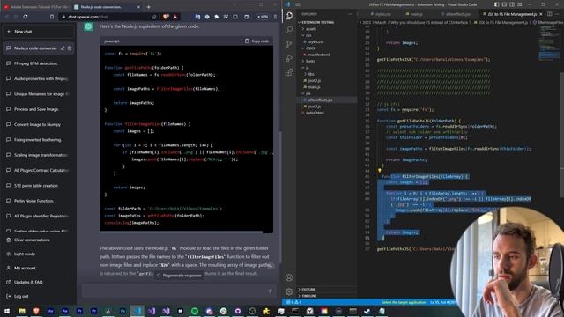
Task: Open the VS Code Manage gear icon
Action: 289,291
